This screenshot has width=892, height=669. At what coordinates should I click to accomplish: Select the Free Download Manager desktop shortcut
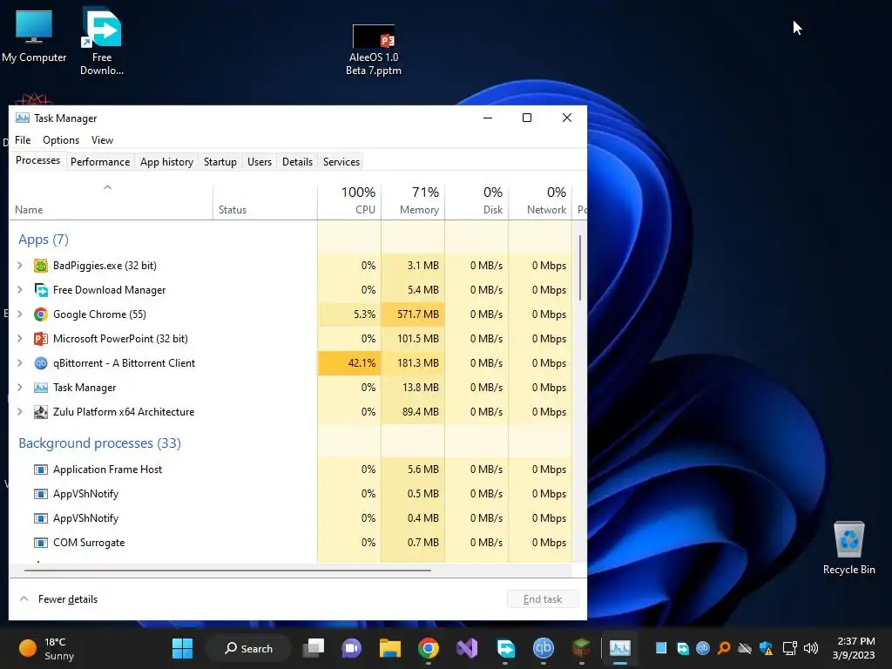(102, 41)
